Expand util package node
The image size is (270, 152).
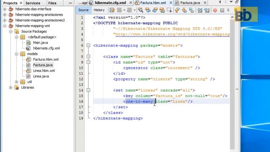(16, 82)
